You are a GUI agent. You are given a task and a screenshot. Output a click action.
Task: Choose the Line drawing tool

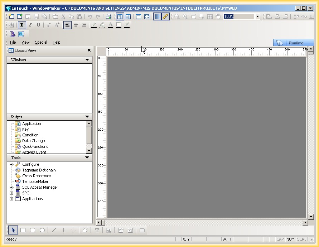[x=54, y=230]
